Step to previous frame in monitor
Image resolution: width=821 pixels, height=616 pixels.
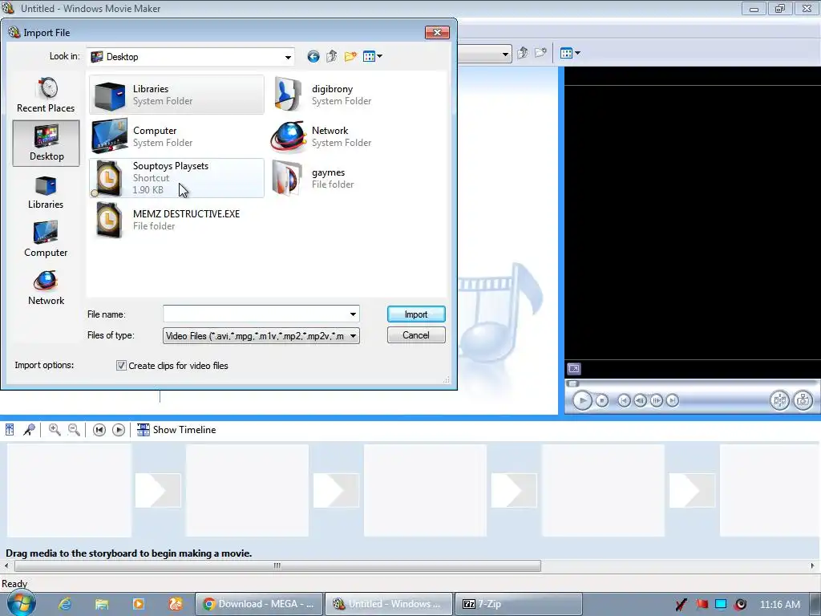coord(640,401)
